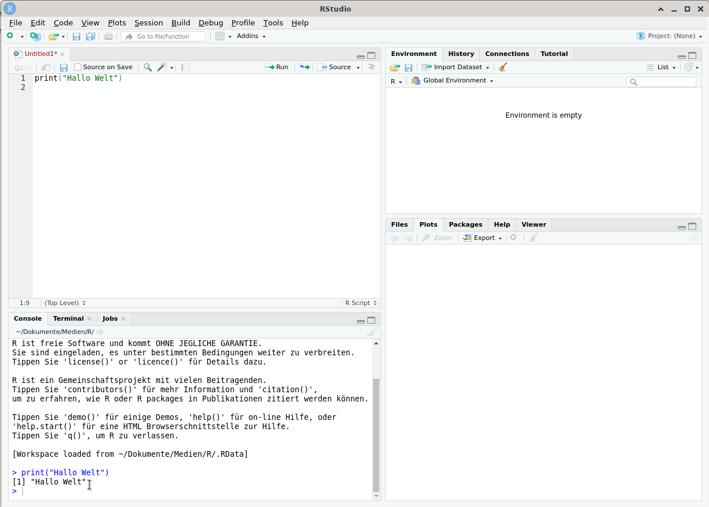Click the Zoom button in Plots

[437, 238]
